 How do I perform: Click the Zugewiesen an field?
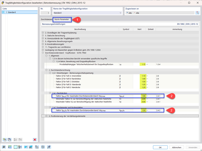click(160, 13)
